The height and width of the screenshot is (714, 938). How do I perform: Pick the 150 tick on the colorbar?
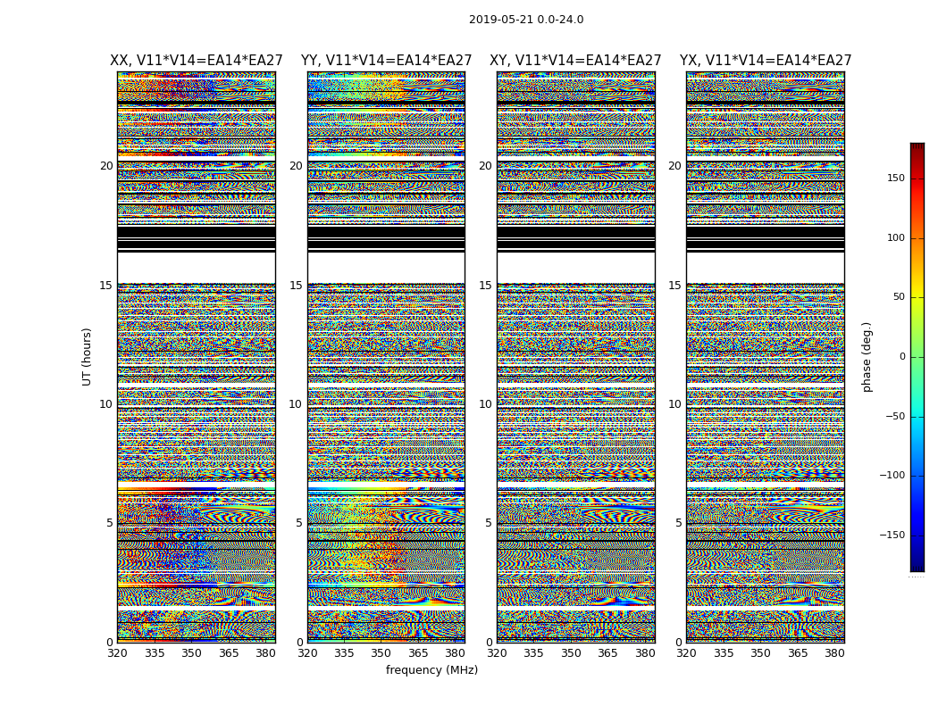pos(896,178)
